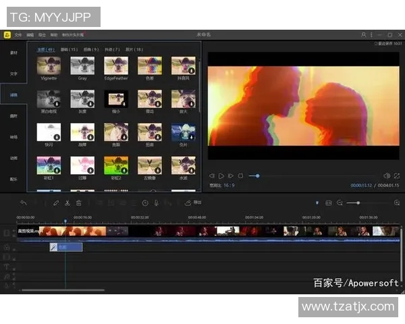This screenshot has width=405, height=324.
Task: Switch to the 抖动 (7) filter tab
Action: (112, 49)
